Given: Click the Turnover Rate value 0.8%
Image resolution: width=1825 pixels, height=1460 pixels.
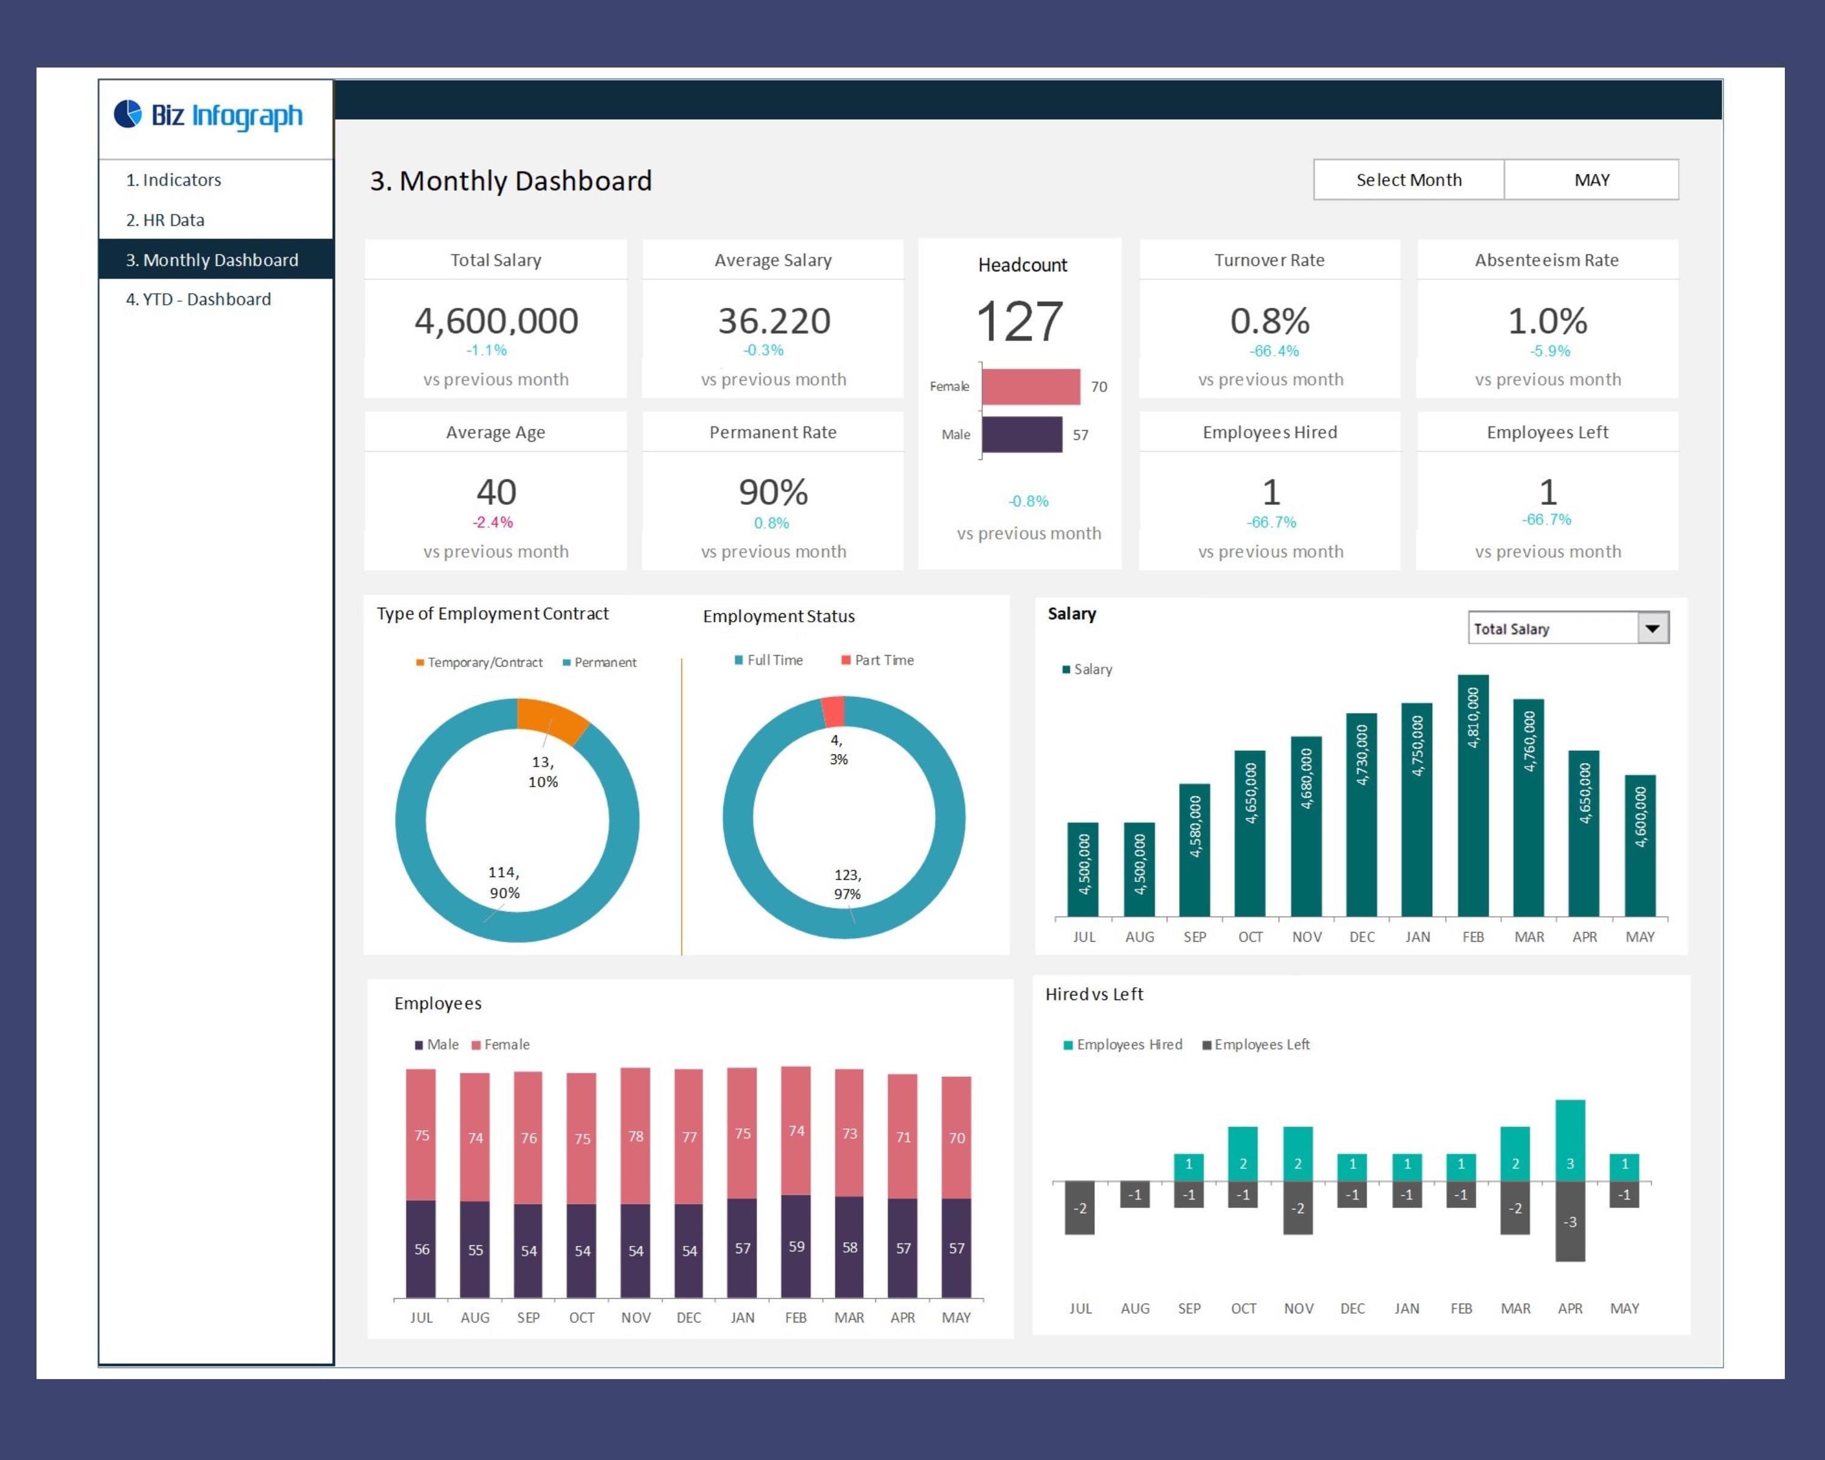Looking at the screenshot, I should tap(1270, 321).
